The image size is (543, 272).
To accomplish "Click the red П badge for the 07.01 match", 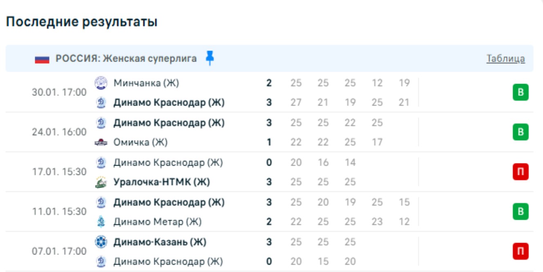I will pyautogui.click(x=521, y=251).
